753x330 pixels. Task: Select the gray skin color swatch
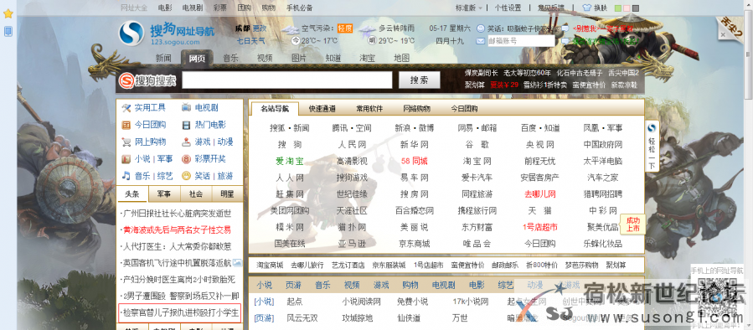point(636,8)
